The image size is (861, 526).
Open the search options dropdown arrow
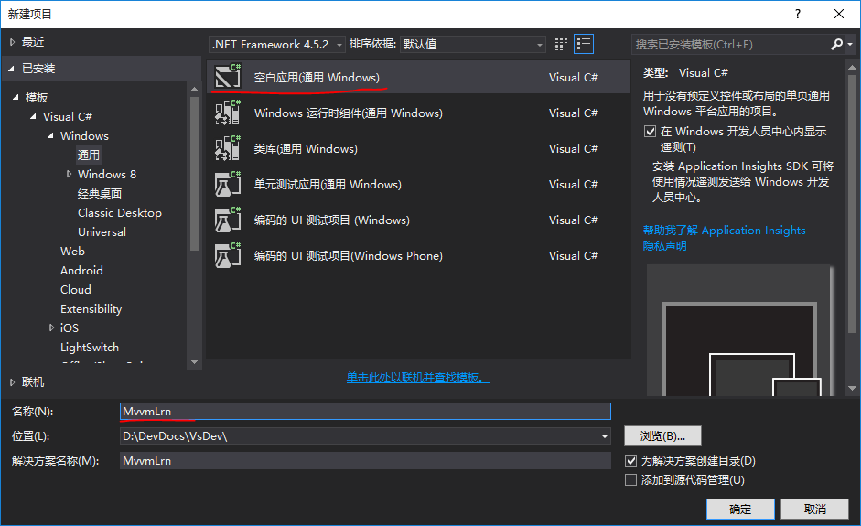coord(850,44)
